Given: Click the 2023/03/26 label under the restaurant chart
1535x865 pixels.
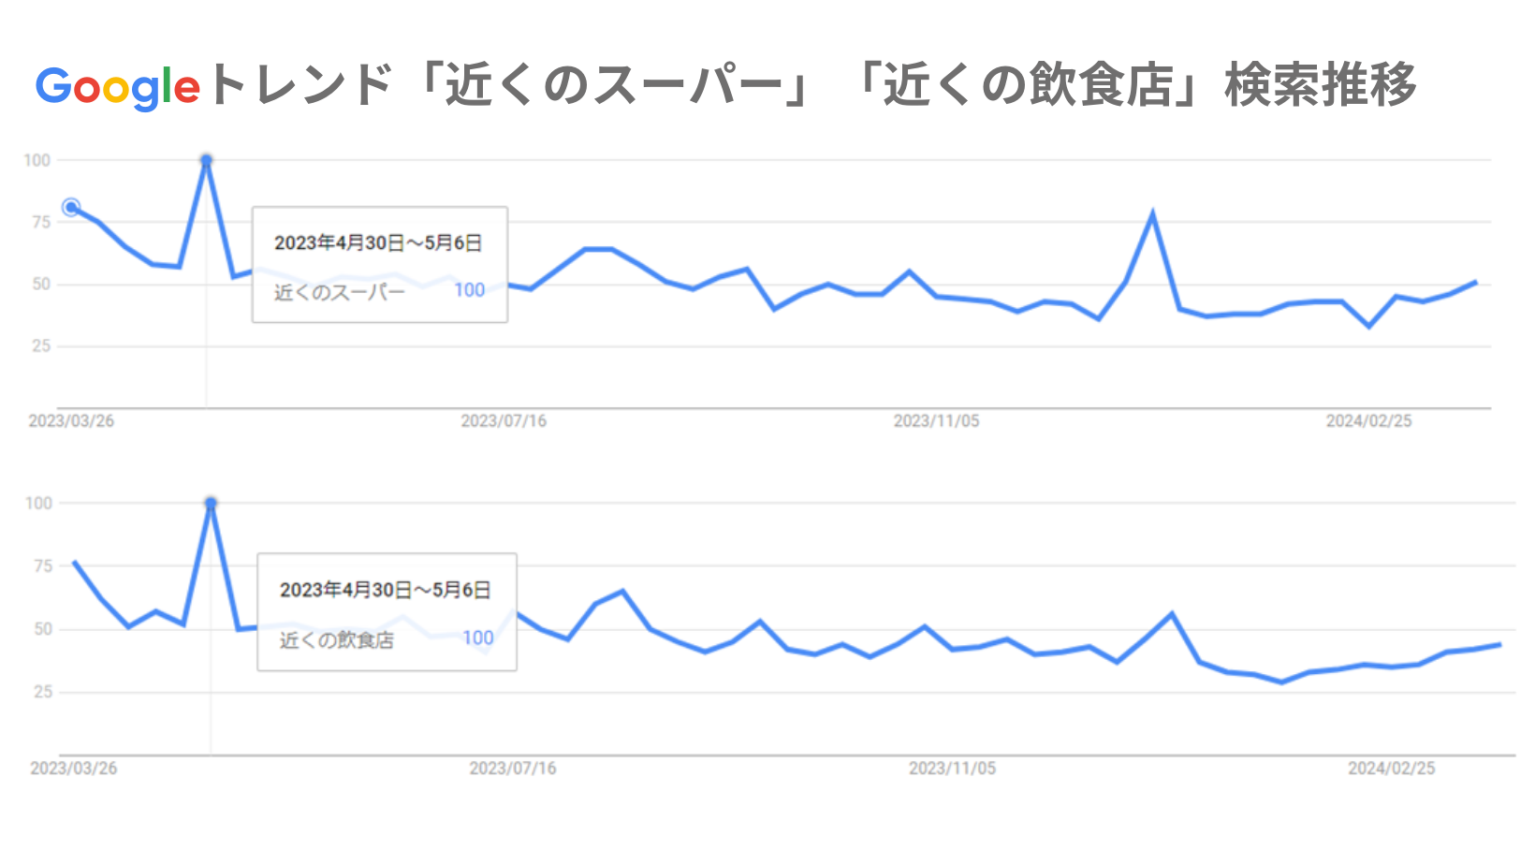Looking at the screenshot, I should 74,769.
